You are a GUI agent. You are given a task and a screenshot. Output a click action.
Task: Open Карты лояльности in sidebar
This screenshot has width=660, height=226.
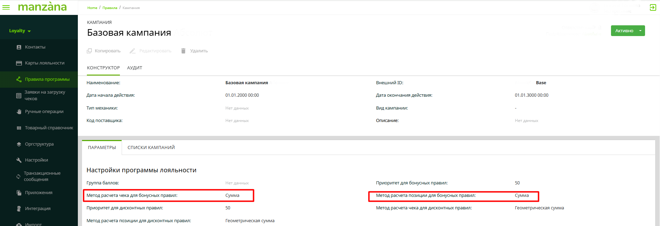[x=44, y=63]
